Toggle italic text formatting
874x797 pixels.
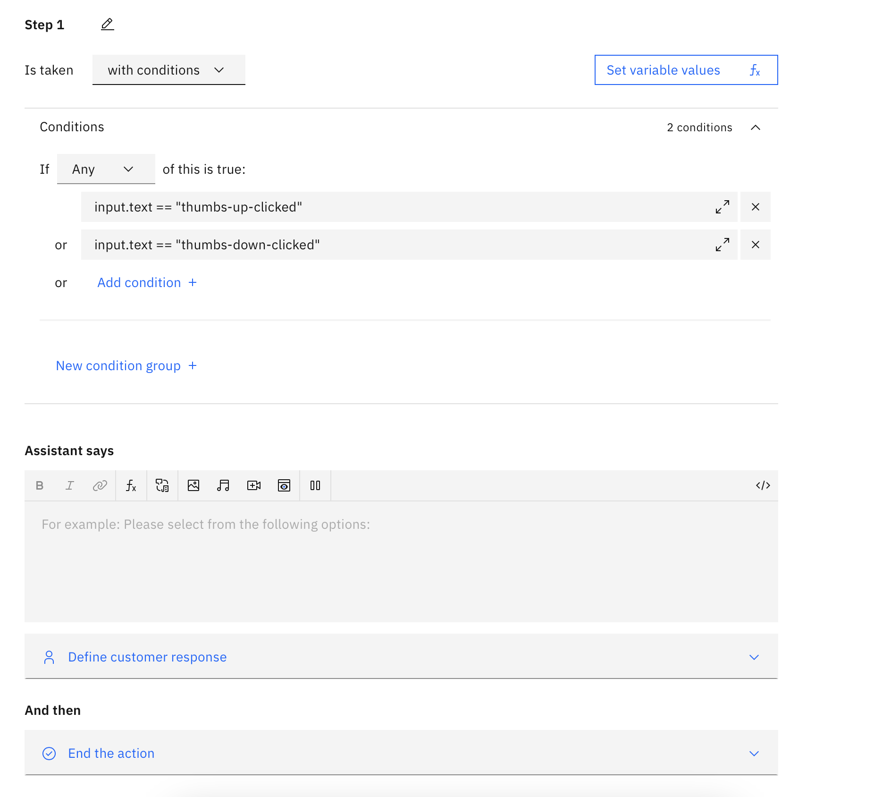[70, 485]
